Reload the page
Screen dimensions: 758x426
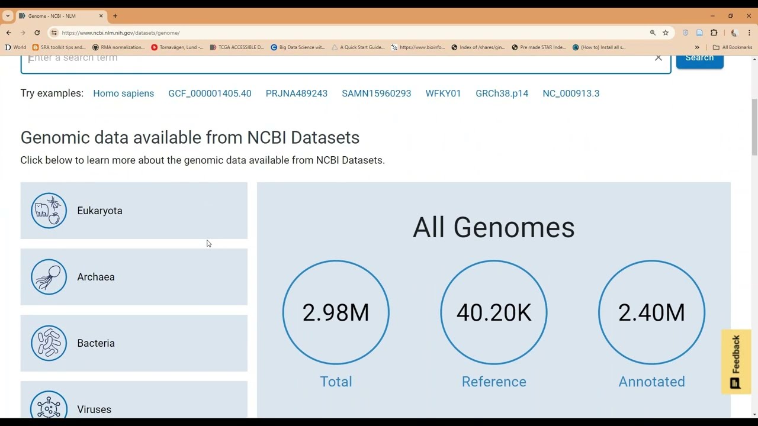coord(37,33)
